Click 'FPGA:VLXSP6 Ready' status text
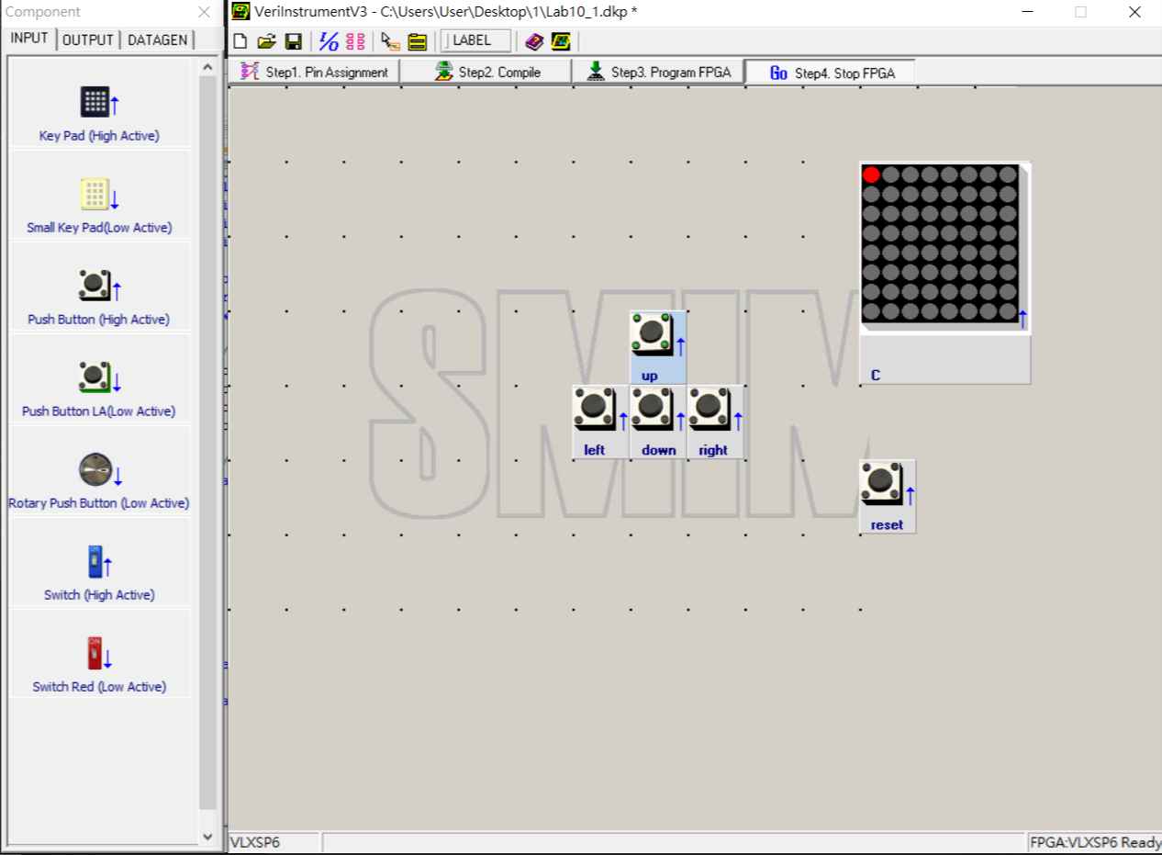1162x855 pixels. 1095,842
